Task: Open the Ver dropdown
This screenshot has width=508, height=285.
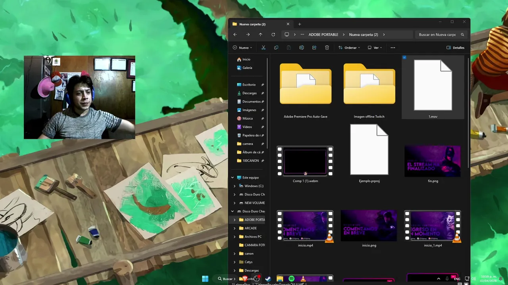Action: click(375, 47)
